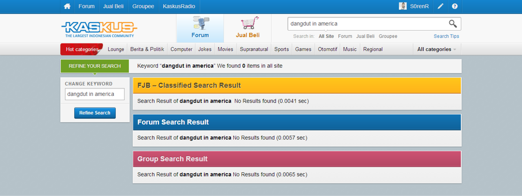Open the Games category
This screenshot has width=522, height=196.
pos(303,49)
